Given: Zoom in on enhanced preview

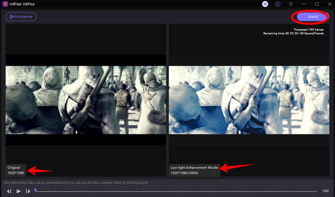Looking at the screenshot, I should point(326,82).
